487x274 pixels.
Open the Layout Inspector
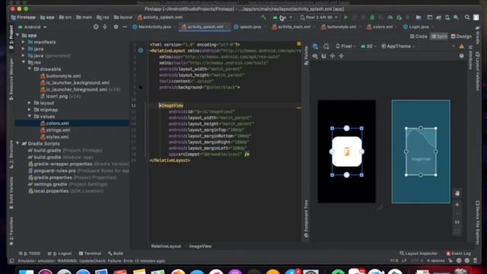pos(419,253)
